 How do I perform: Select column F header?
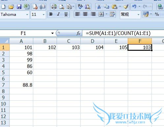coord(140,41)
